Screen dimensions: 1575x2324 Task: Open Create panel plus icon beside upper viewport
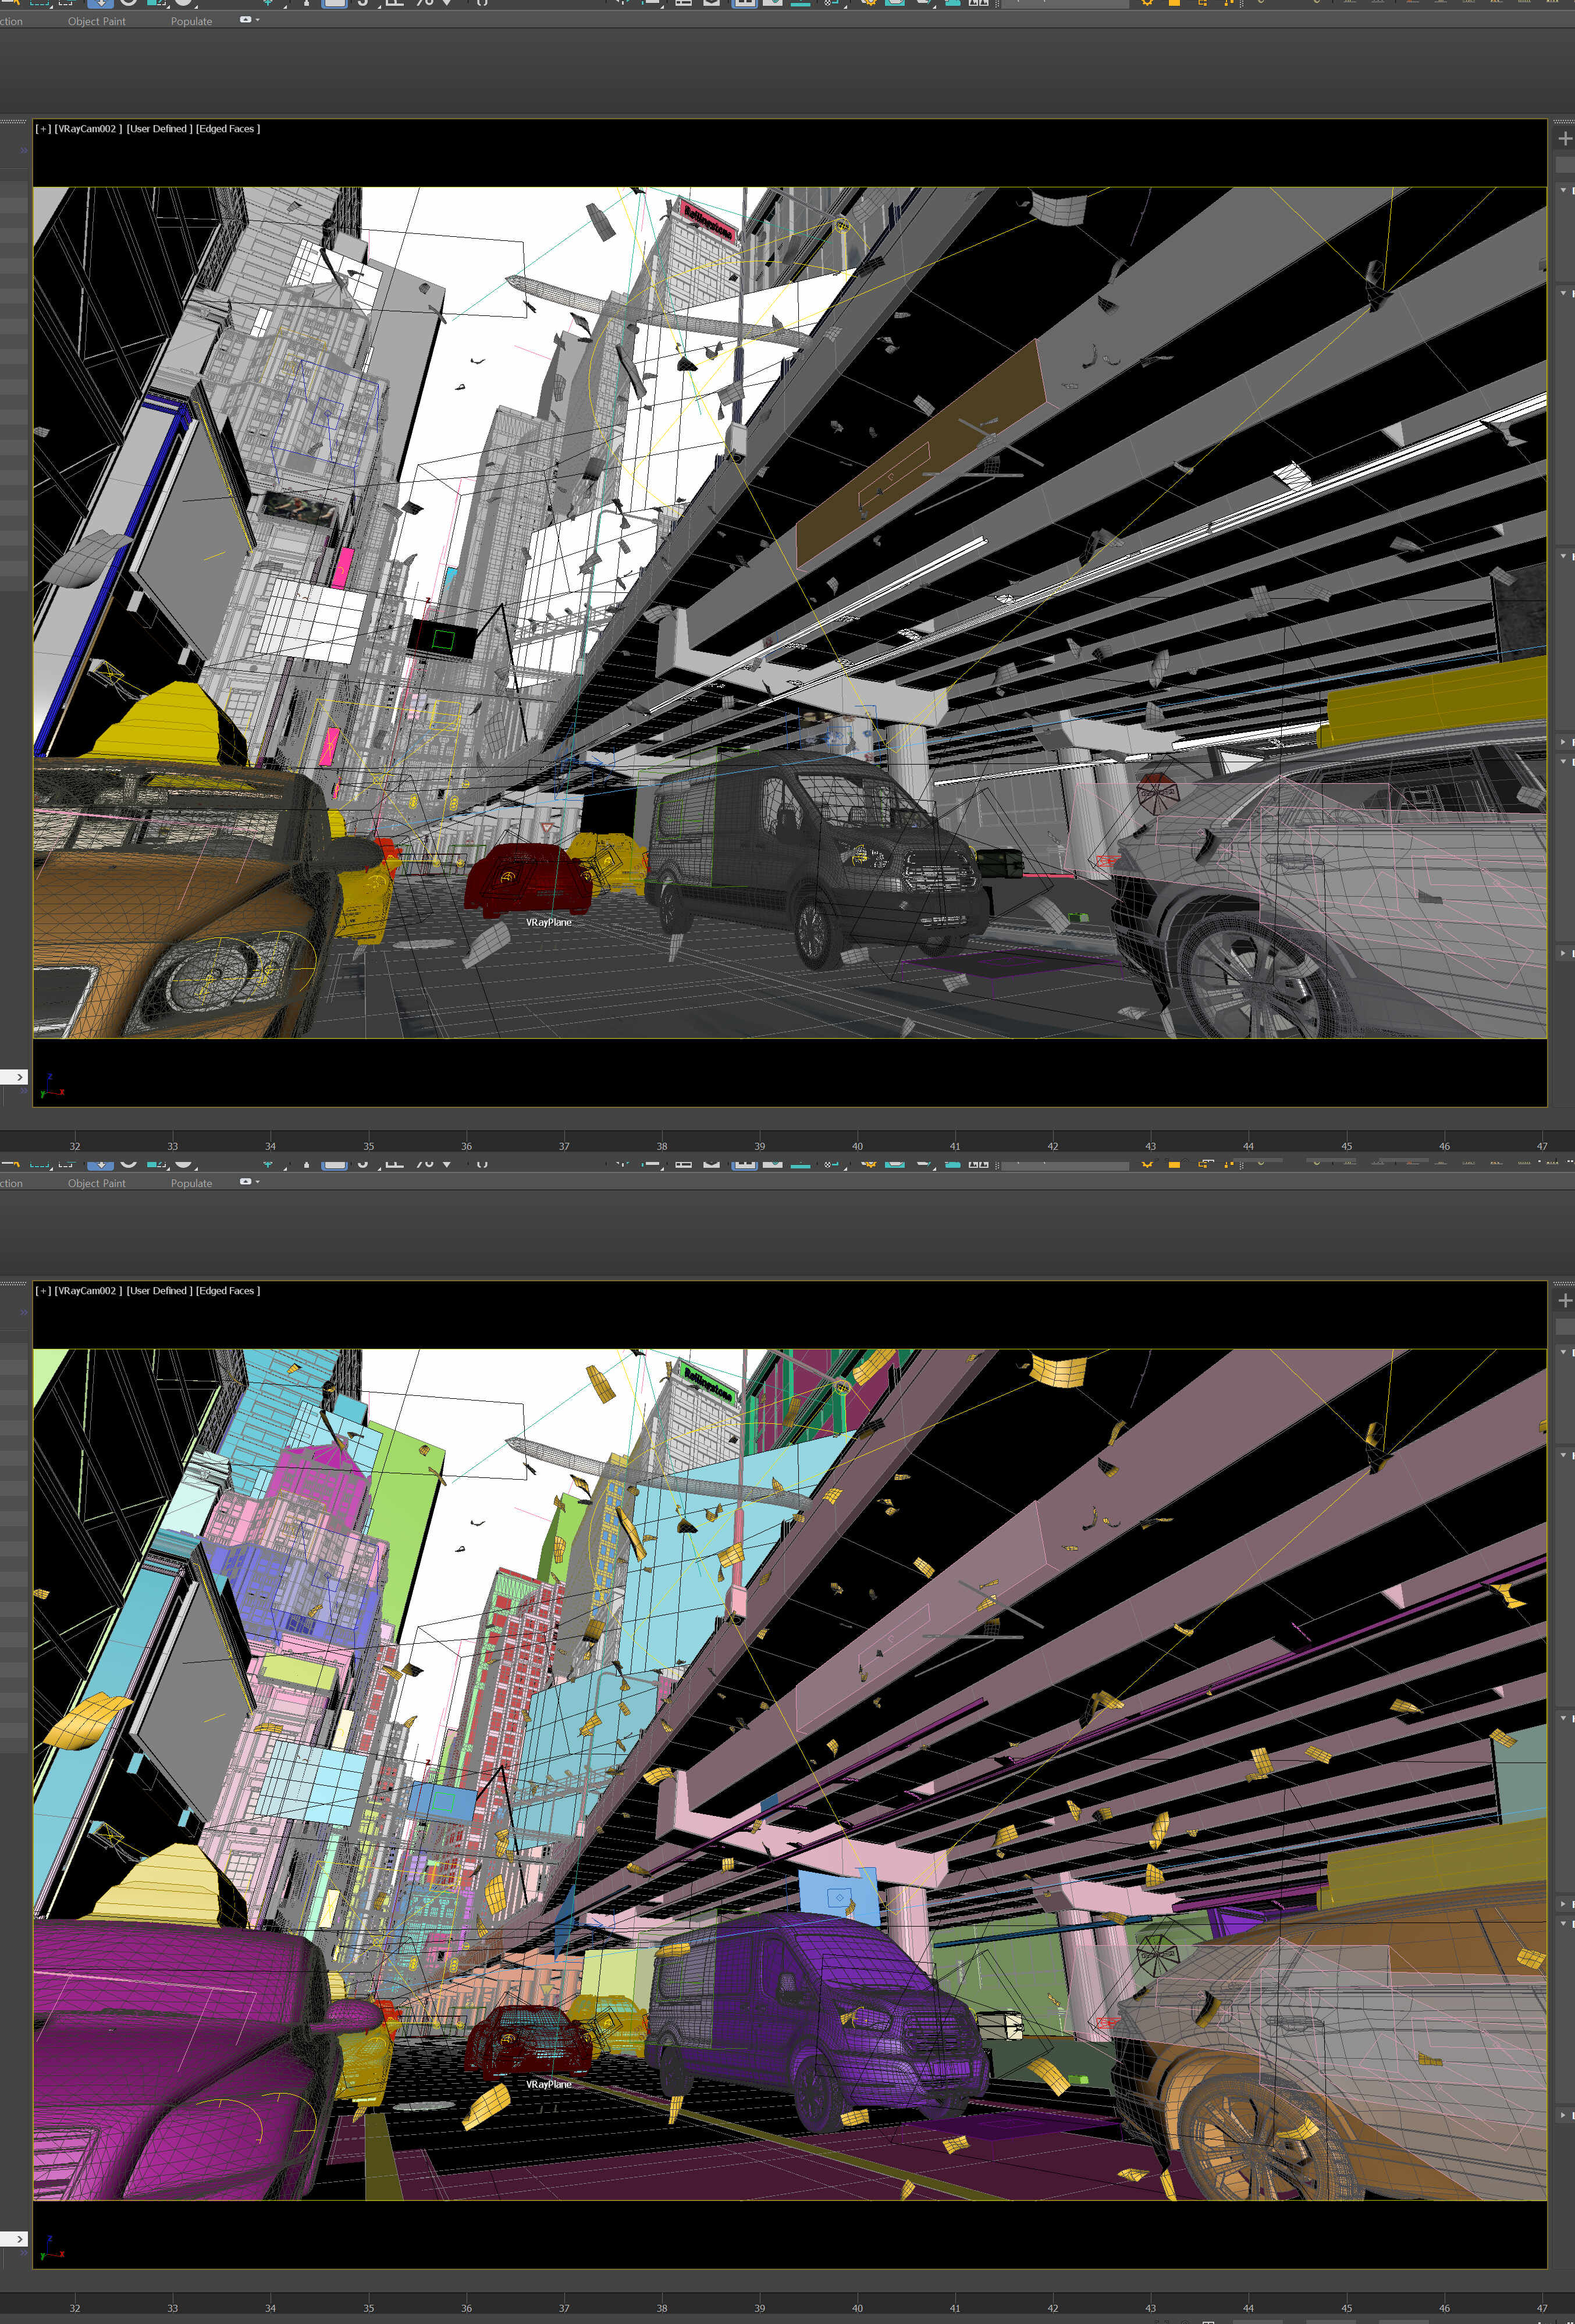point(1565,138)
